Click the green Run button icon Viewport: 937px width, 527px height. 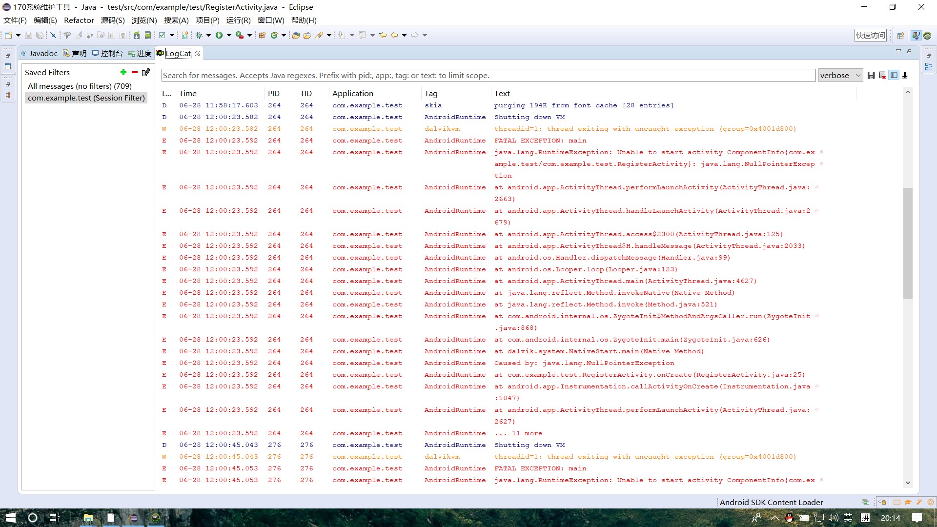click(219, 35)
